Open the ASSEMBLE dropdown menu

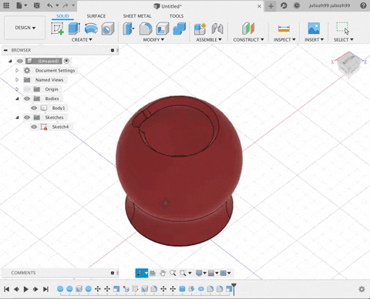(x=209, y=40)
